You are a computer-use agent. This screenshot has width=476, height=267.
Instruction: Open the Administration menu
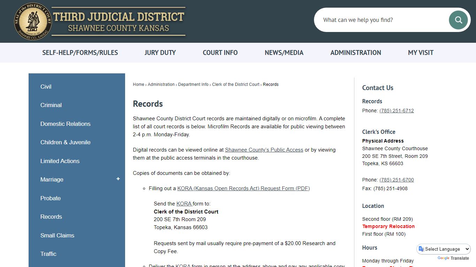tap(356, 53)
